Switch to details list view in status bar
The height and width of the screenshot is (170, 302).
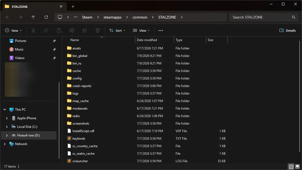291,166
